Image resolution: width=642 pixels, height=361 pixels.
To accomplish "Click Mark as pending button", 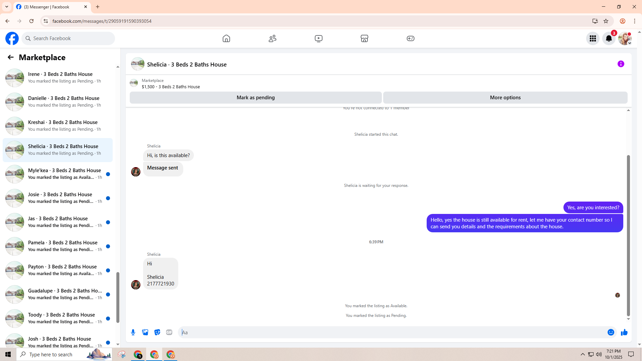I will 256,98.
